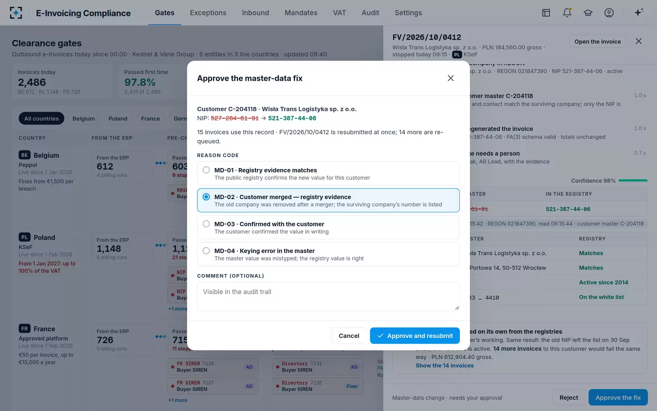Image resolution: width=657 pixels, height=411 pixels.
Task: Open the VAT tab
Action: click(x=339, y=13)
